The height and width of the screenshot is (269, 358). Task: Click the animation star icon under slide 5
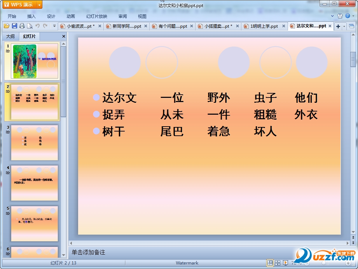(x=8, y=214)
